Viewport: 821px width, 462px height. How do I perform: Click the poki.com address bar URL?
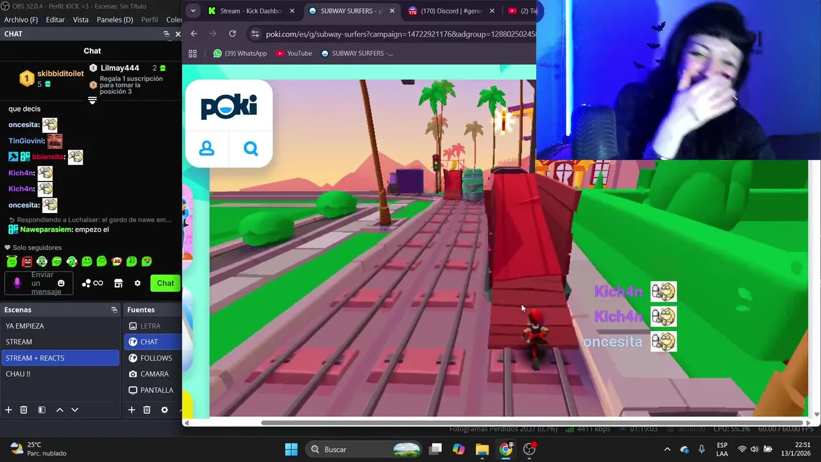[x=400, y=34]
